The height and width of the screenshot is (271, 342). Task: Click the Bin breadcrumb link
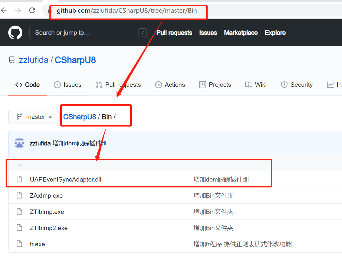click(107, 117)
